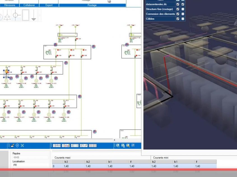237x177 pixels.
Task: Tick the empty box for Câbles
Action: coord(183,19)
